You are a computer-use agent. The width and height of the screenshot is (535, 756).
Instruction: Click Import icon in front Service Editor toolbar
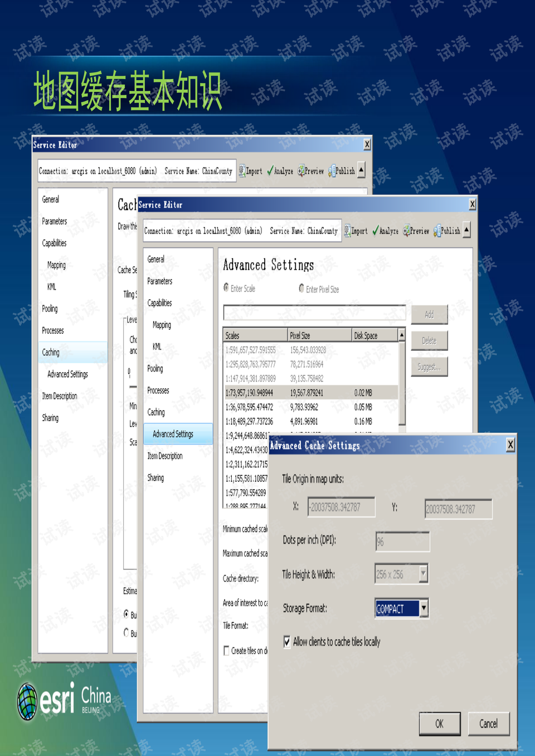348,231
